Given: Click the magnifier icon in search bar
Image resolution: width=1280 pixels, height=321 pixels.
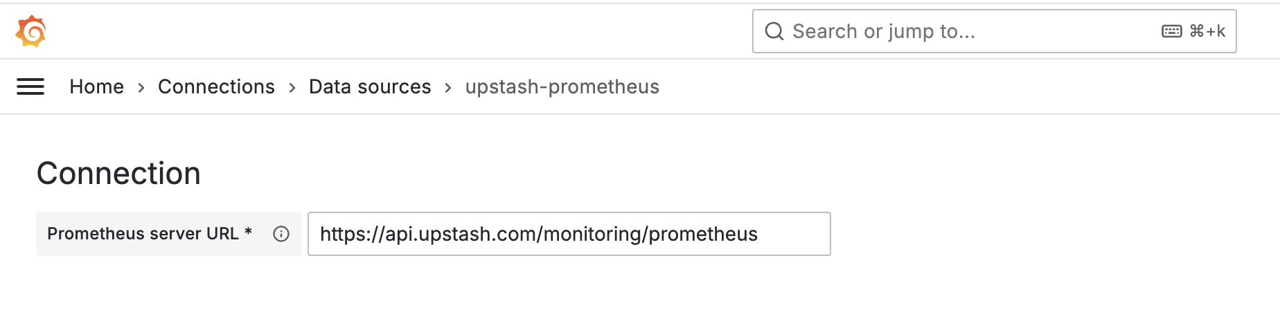Looking at the screenshot, I should click(x=774, y=31).
